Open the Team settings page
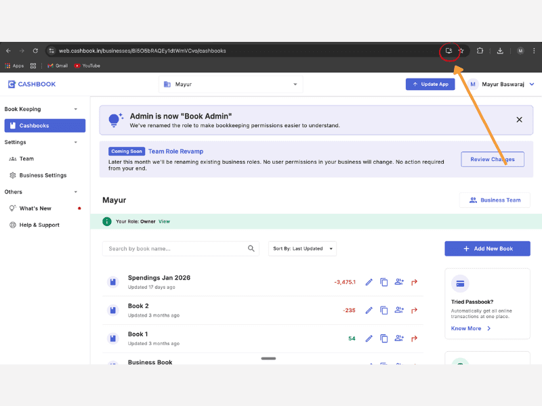Image resolution: width=542 pixels, height=406 pixels. pos(26,159)
